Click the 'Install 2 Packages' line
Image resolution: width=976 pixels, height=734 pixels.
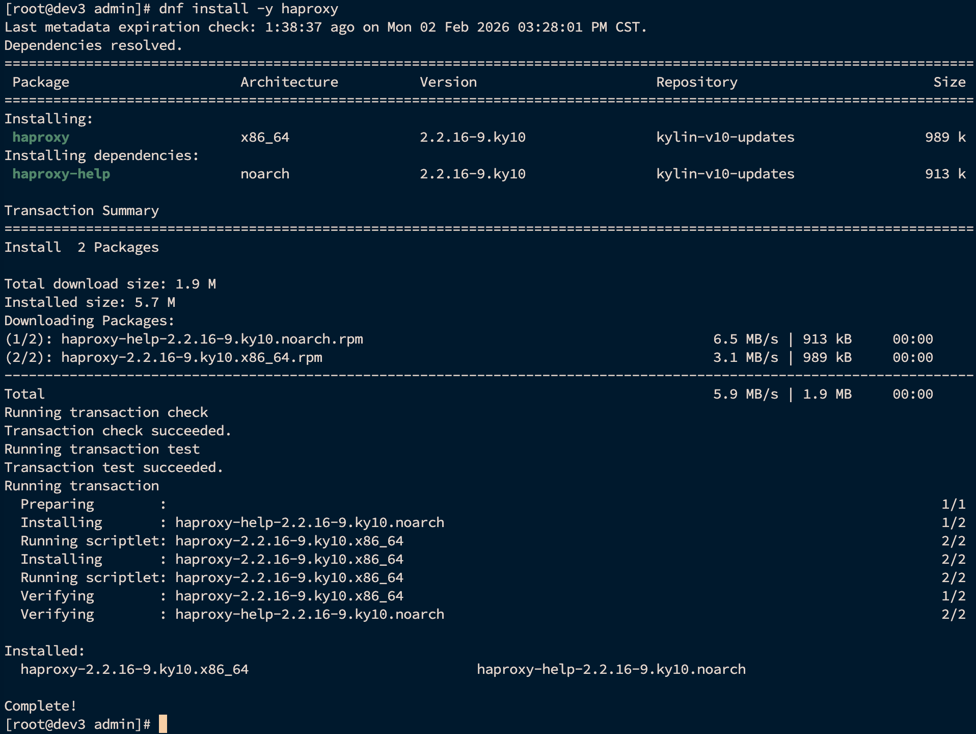tap(82, 247)
